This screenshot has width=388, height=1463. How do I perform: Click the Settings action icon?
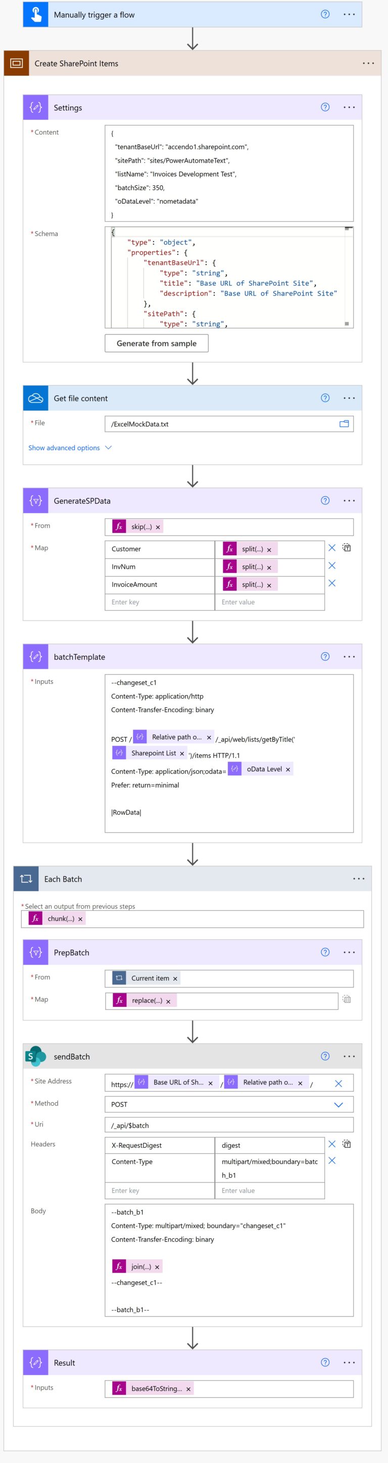[x=36, y=107]
